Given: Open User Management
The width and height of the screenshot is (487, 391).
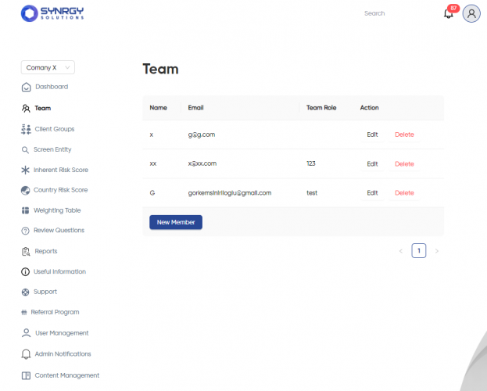Looking at the screenshot, I should point(62,333).
